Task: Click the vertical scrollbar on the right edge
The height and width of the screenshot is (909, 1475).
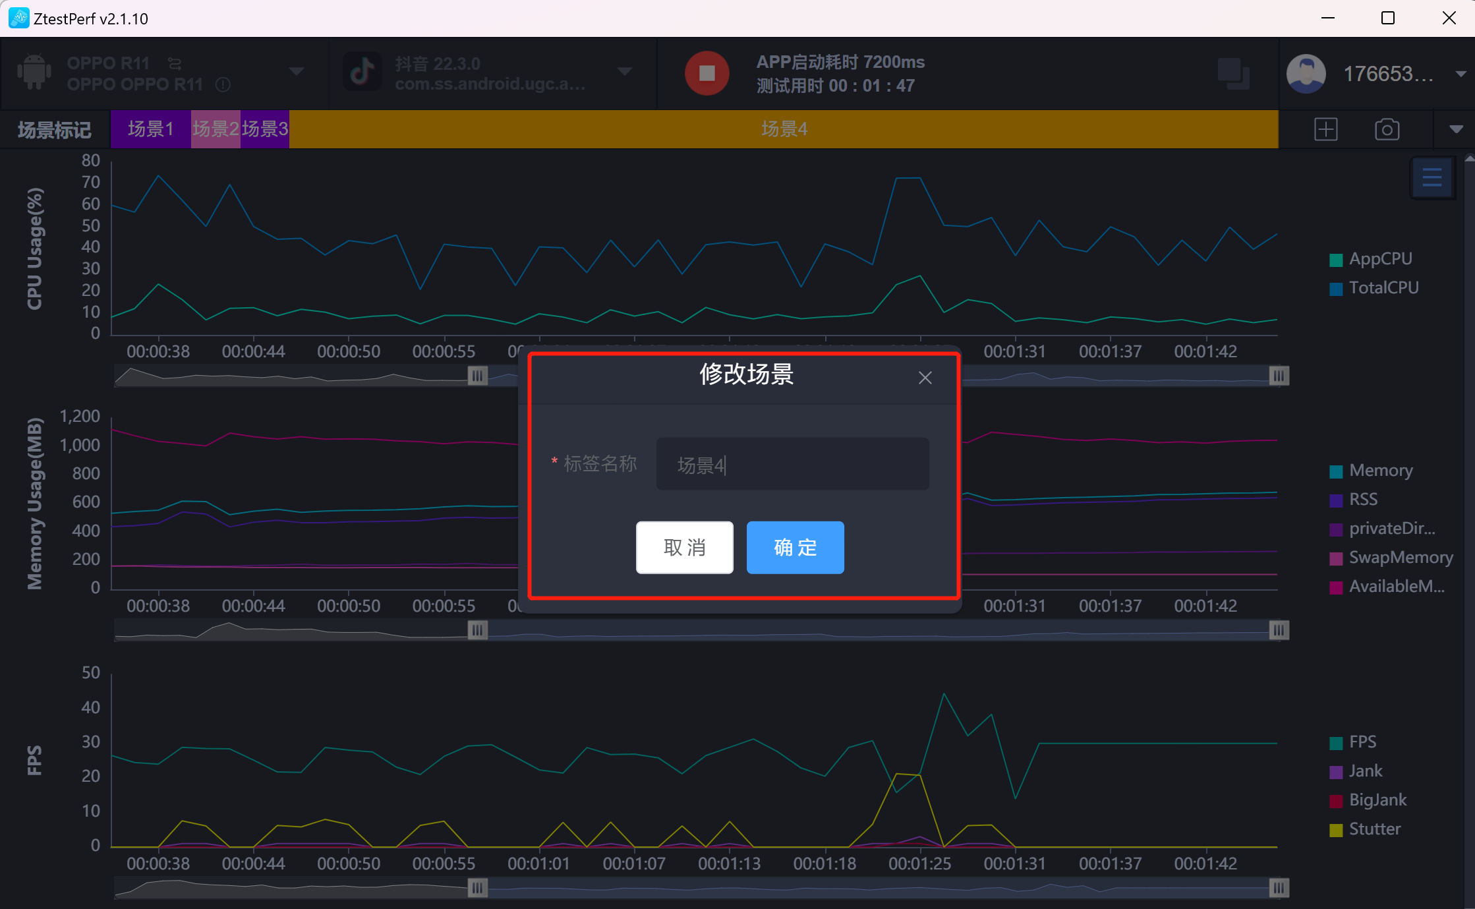Action: [x=1469, y=531]
